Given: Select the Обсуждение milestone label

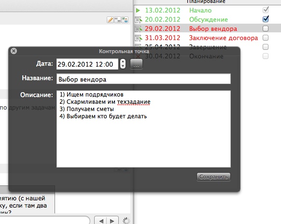Looking at the screenshot, I should pos(209,19).
